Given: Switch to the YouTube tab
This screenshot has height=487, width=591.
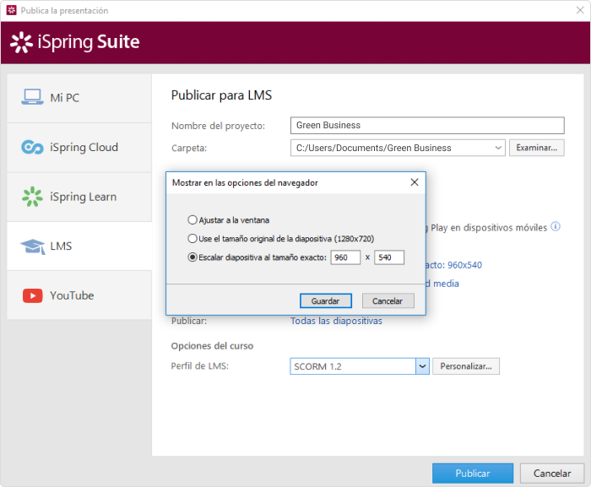Looking at the screenshot, I should [x=79, y=295].
